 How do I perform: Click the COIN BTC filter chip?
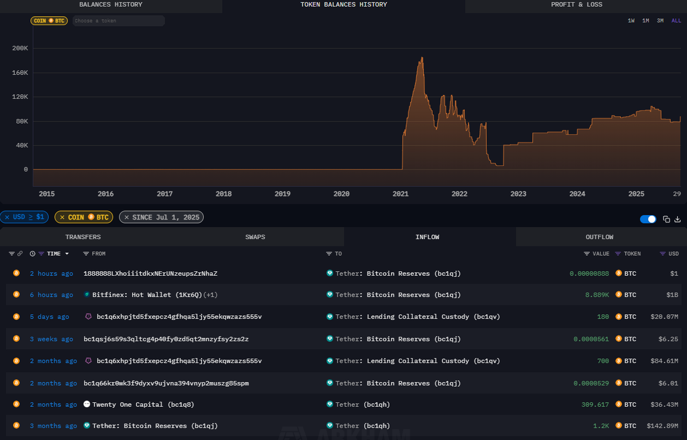84,217
